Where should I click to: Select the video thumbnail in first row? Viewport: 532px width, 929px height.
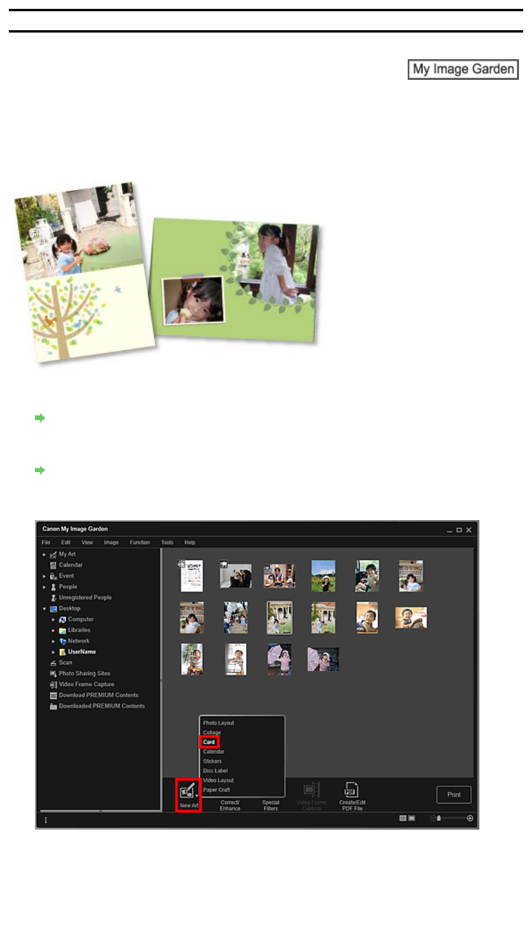tap(235, 575)
